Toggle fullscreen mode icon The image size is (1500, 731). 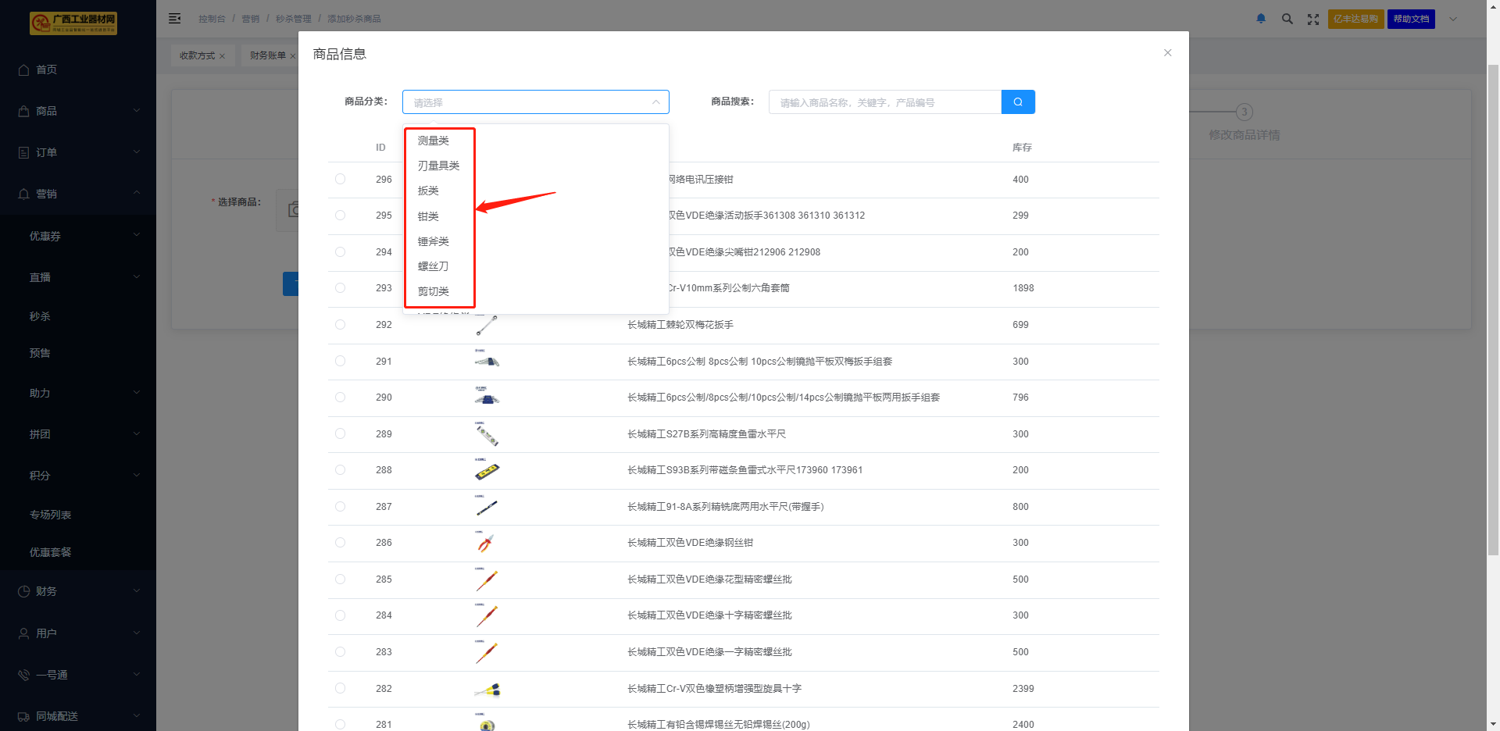point(1313,19)
